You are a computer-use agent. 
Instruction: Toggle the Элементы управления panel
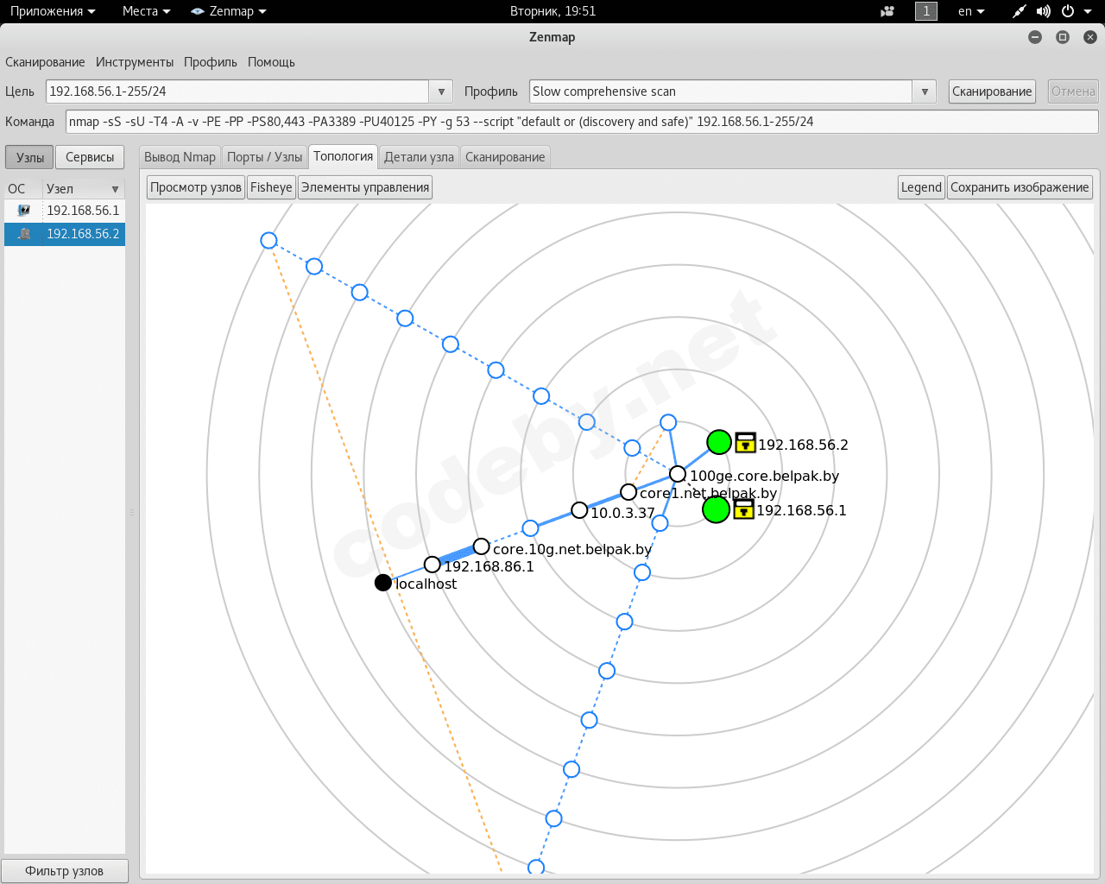[365, 187]
